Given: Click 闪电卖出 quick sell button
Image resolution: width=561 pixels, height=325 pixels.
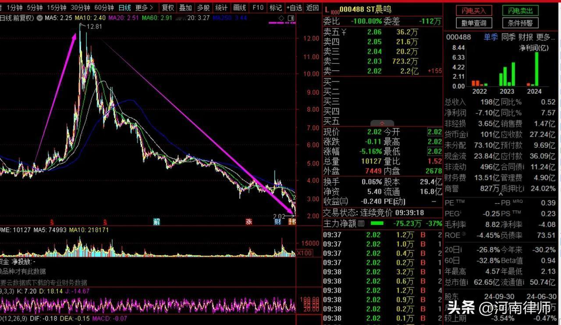Looking at the screenshot, I should [x=520, y=10].
